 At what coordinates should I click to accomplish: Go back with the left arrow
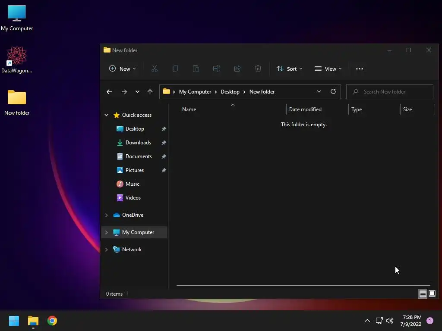pos(109,92)
